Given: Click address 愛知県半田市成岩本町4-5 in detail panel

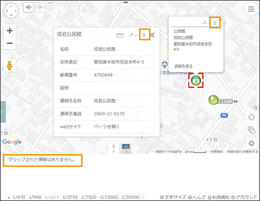Looking at the screenshot, I should tap(119, 62).
